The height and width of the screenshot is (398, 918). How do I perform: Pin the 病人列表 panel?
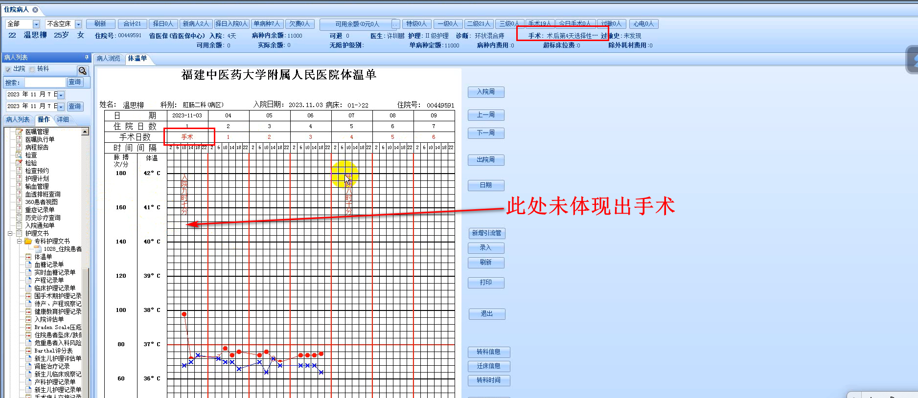[87, 58]
